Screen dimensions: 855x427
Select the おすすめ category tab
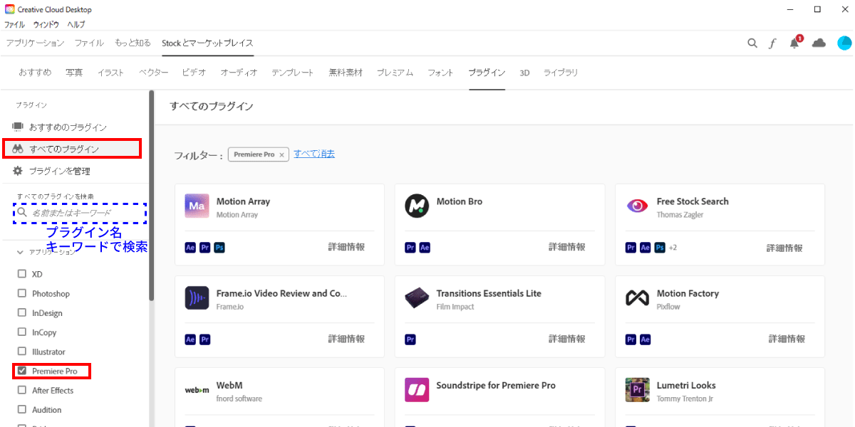35,73
